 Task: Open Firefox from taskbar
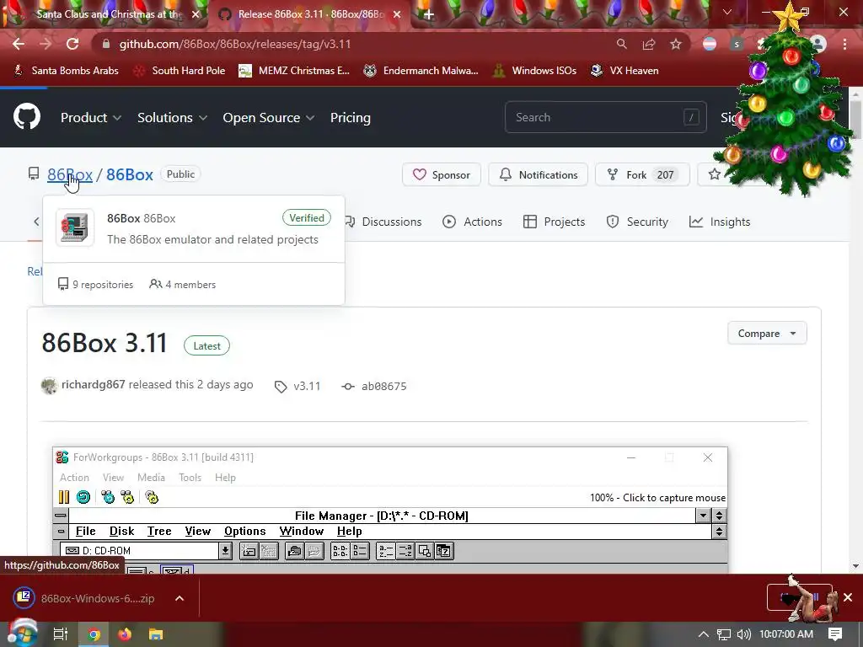125,634
